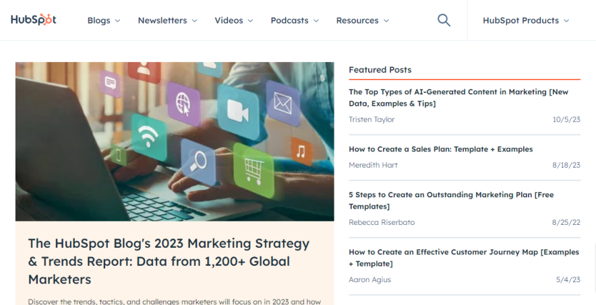Open the 2023 Marketing Strategy & Trends Report headline
The height and width of the screenshot is (305, 596).
pos(169,261)
